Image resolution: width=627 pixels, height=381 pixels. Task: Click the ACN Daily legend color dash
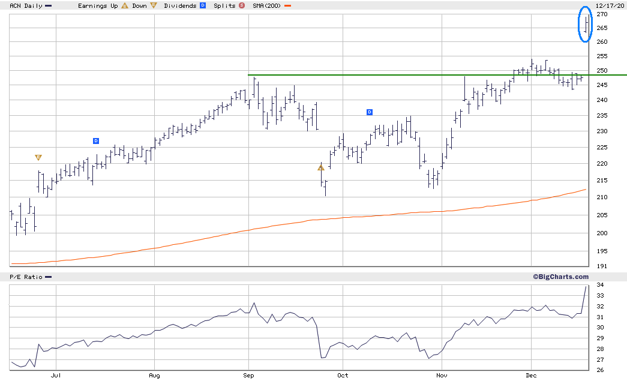pyautogui.click(x=49, y=6)
